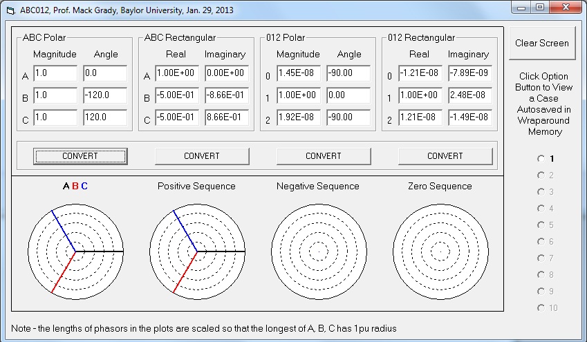
Task: Select autosaved case 10 radio button
Action: click(x=541, y=307)
